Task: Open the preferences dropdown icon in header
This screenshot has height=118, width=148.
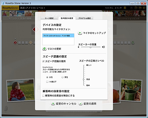Action: [x=140, y=8]
